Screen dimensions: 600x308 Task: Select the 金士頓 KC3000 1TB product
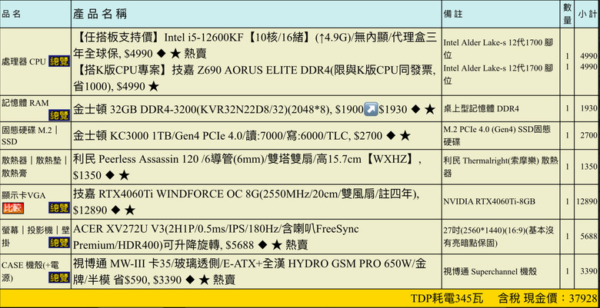[x=242, y=136]
